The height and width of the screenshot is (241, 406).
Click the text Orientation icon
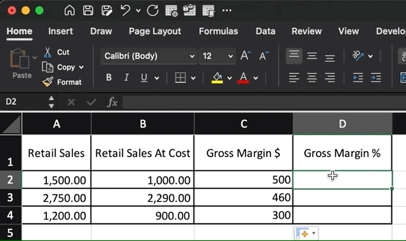[358, 56]
